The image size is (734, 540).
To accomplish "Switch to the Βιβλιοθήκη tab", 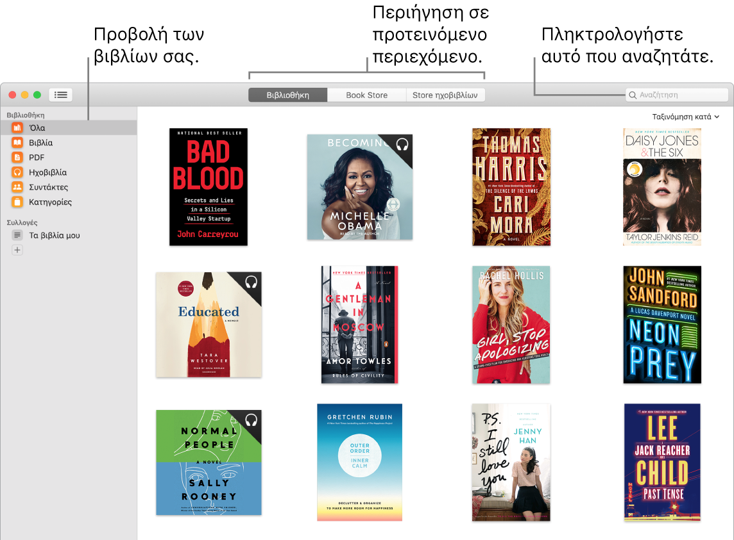I will tap(288, 95).
